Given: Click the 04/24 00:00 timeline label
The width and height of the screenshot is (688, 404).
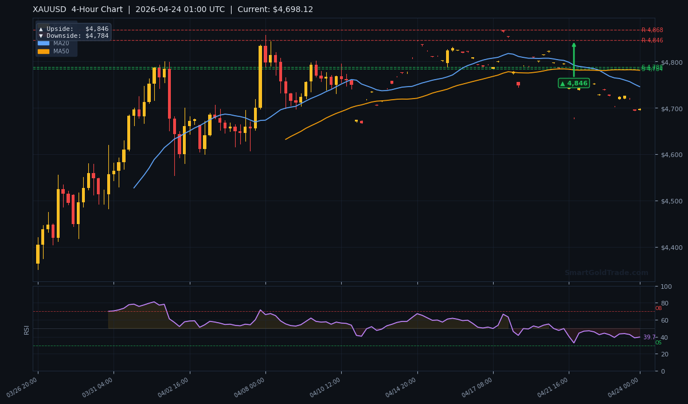Looking at the screenshot, I should point(623,388).
